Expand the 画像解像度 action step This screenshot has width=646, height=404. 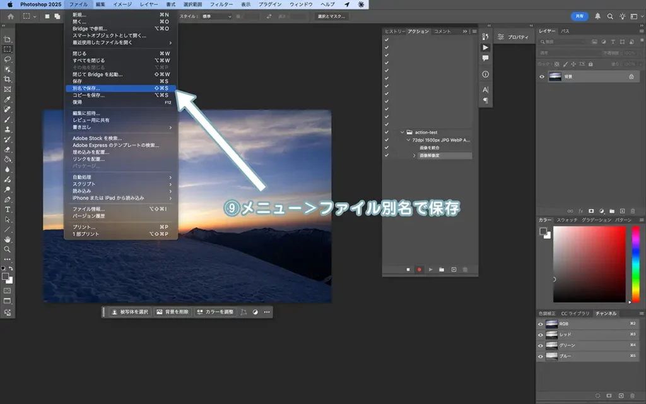click(x=414, y=155)
